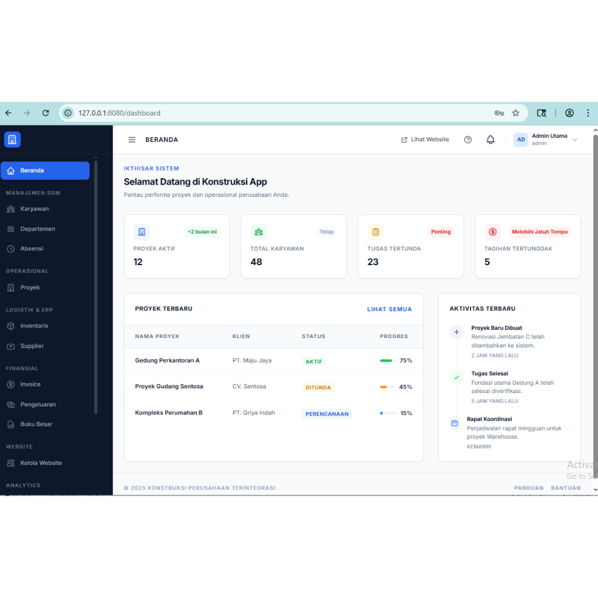
Task: Click the checkmark icon for Tugas Selesai
Action: click(457, 378)
